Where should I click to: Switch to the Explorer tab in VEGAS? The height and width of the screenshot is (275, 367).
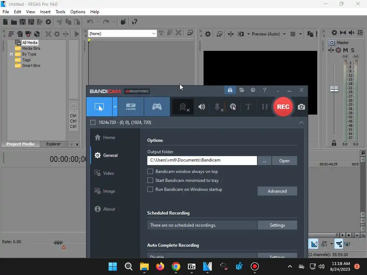pos(53,144)
